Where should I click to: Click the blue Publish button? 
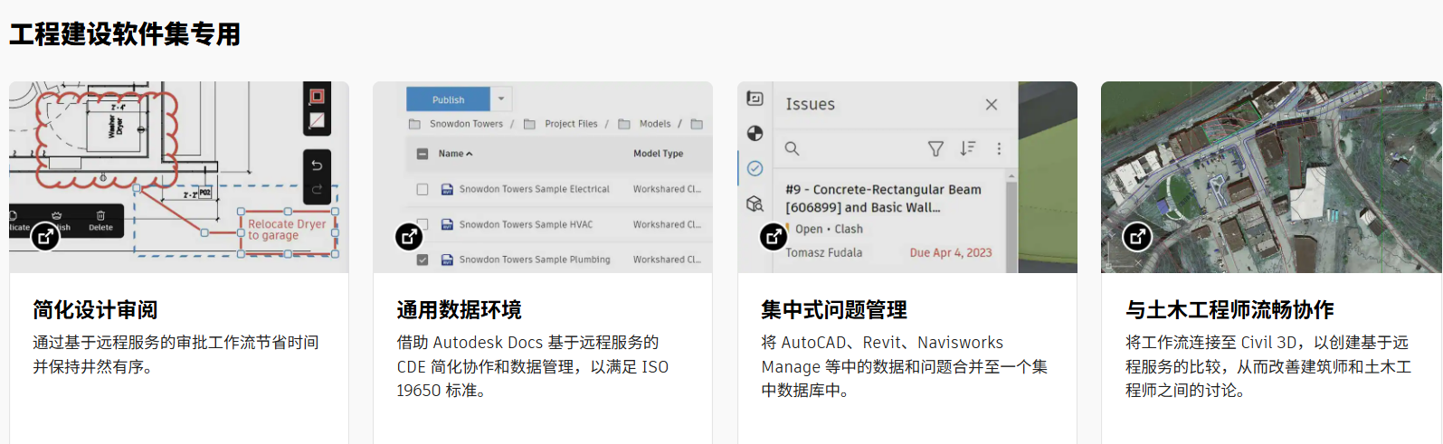(x=448, y=99)
